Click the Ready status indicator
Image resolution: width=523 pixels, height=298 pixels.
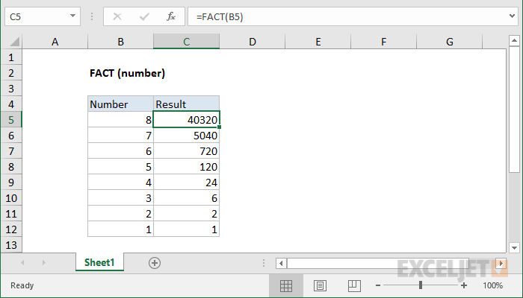[22, 285]
